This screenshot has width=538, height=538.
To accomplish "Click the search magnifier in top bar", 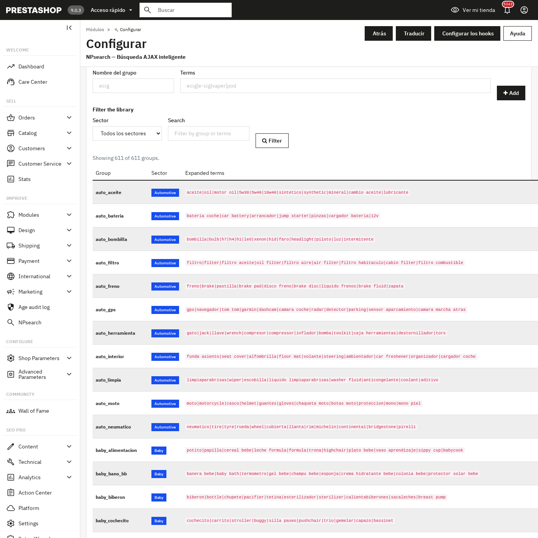I will pyautogui.click(x=148, y=10).
